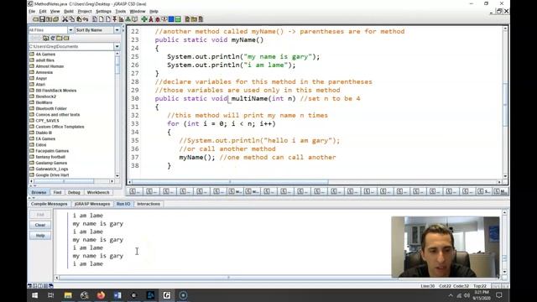Click the Clear button in Run I/O
This screenshot has height=302, width=537.
40,225
